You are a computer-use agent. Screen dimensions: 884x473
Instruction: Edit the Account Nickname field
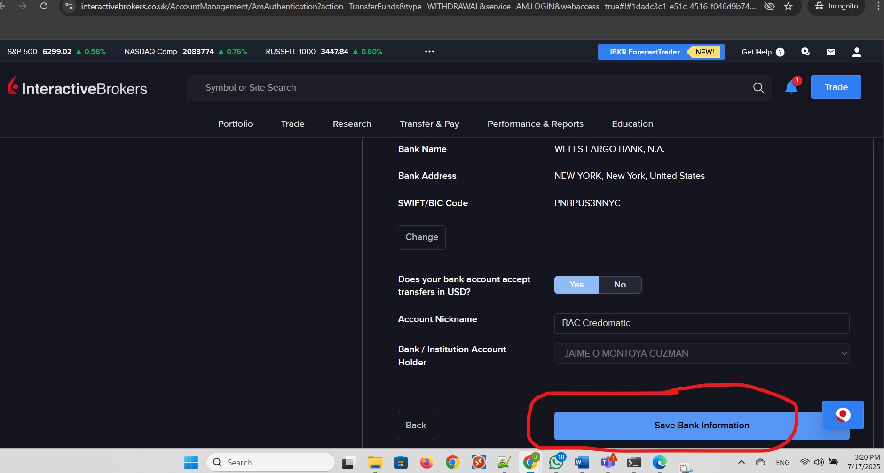pyautogui.click(x=702, y=323)
